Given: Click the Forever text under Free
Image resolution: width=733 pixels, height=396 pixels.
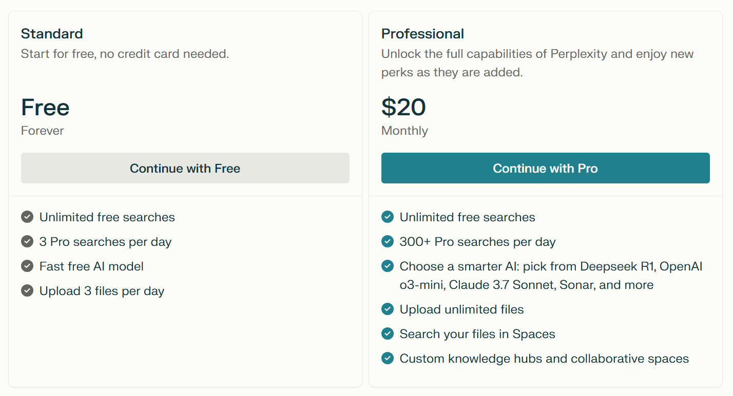Looking at the screenshot, I should 42,131.
